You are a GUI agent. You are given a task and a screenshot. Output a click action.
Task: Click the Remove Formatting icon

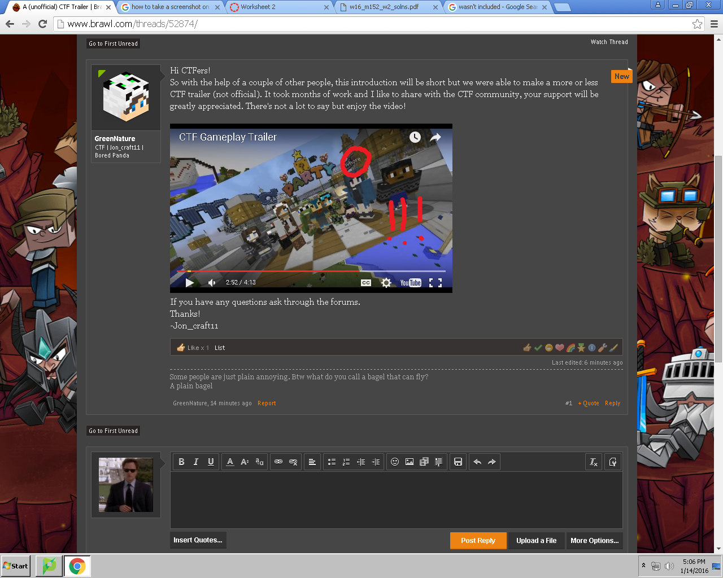pos(594,462)
